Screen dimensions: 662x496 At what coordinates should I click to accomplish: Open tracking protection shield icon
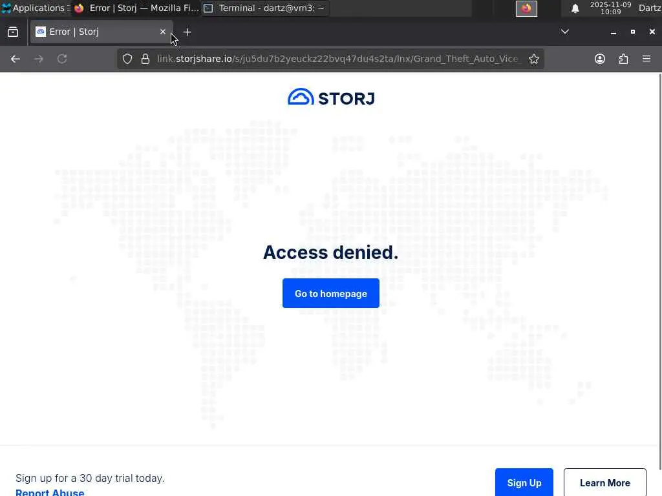127,59
